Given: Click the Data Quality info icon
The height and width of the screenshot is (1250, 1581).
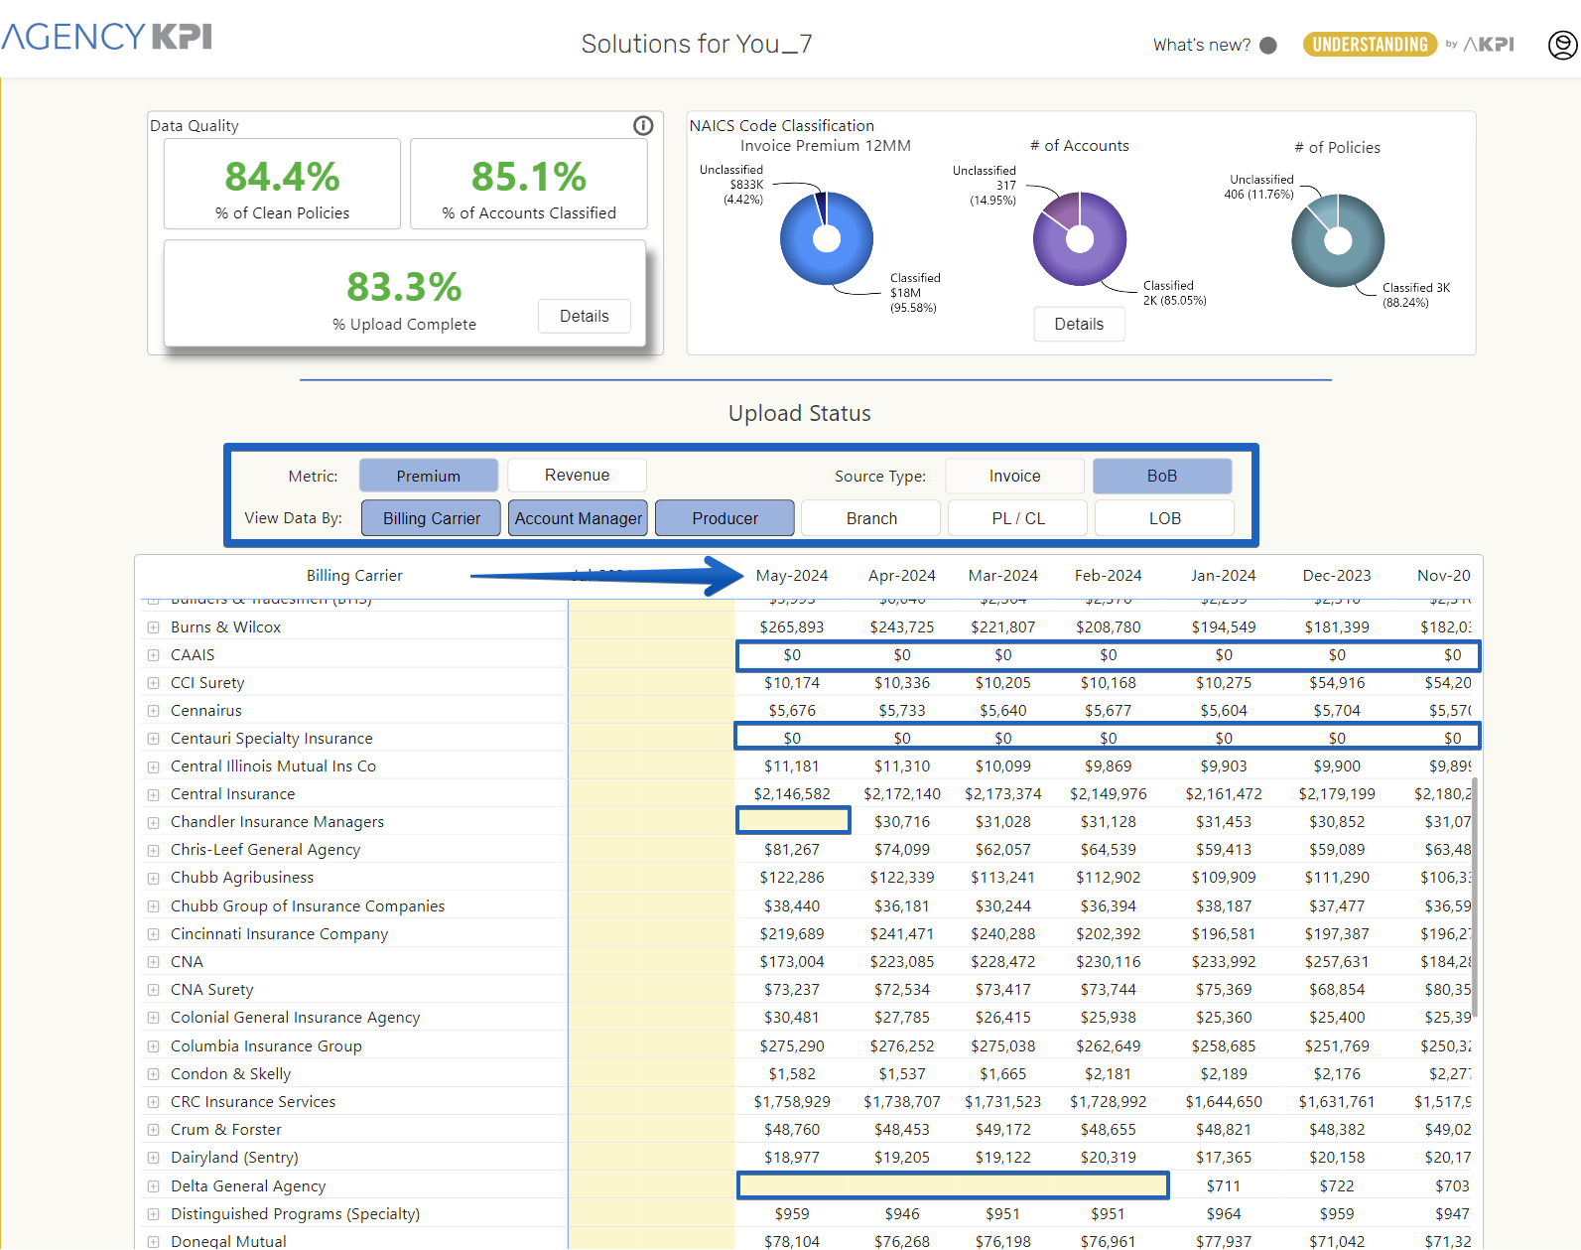Looking at the screenshot, I should (x=643, y=125).
